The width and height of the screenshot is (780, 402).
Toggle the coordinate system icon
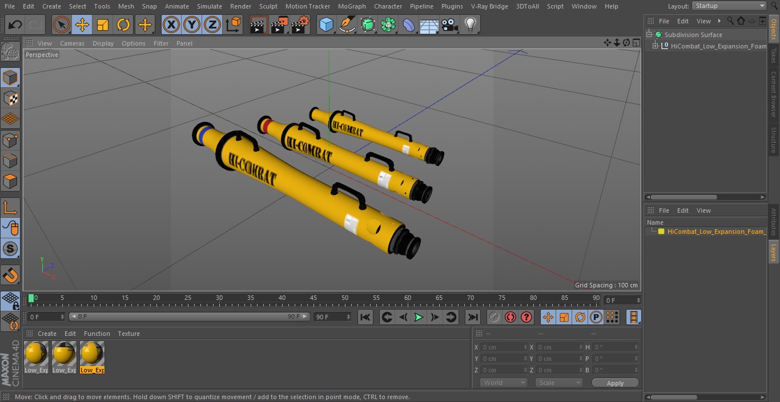click(x=234, y=25)
